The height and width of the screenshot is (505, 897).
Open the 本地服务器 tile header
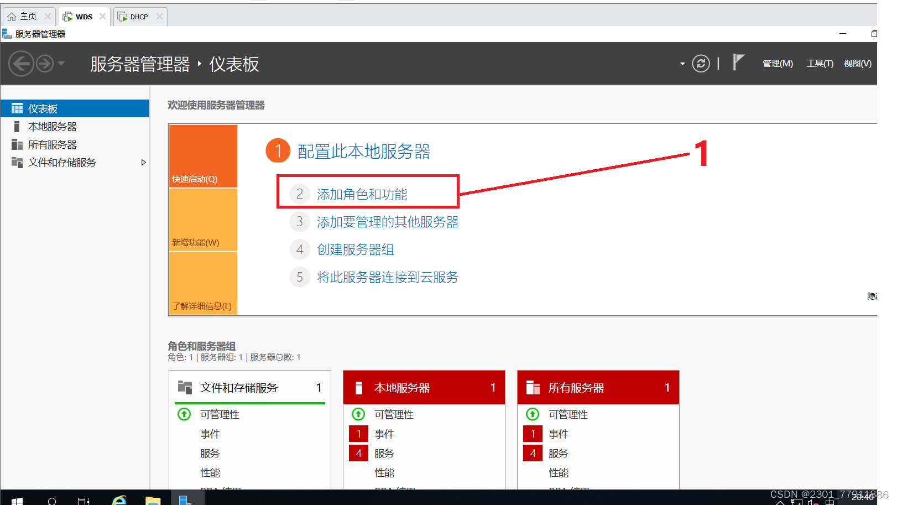(424, 387)
